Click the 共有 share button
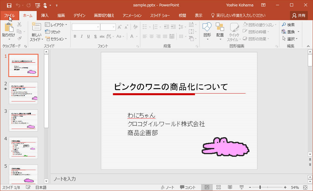 [x=299, y=15]
